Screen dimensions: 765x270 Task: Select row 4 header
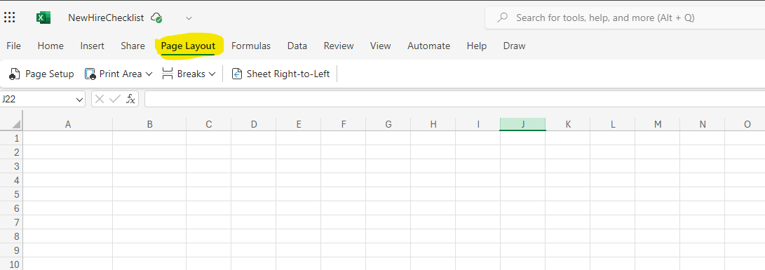(11, 181)
